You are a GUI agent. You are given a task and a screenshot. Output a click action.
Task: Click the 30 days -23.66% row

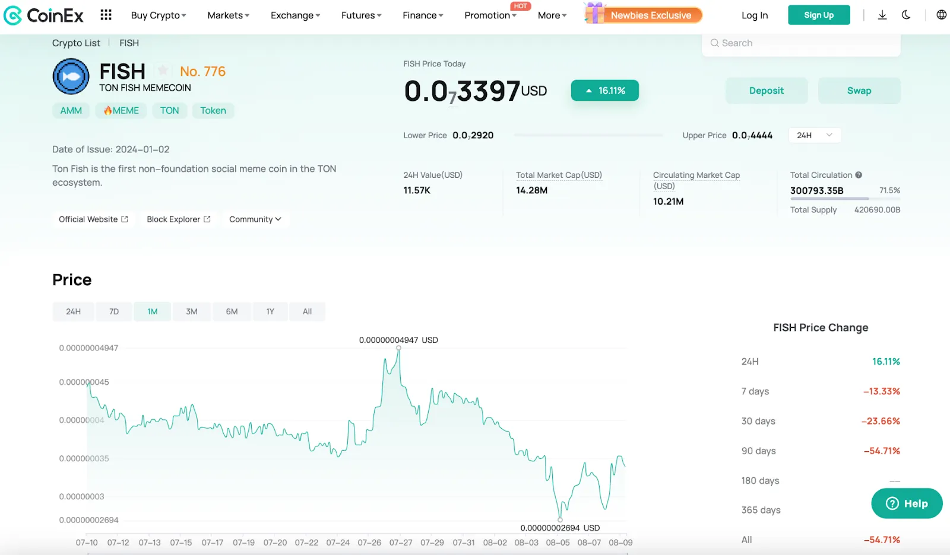click(x=821, y=421)
